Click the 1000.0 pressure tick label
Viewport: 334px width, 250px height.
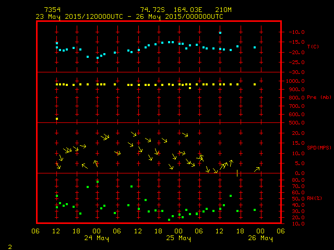295,81
